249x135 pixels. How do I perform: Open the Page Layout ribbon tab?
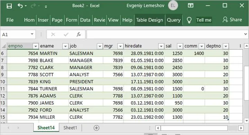pyautogui.click(x=57, y=20)
